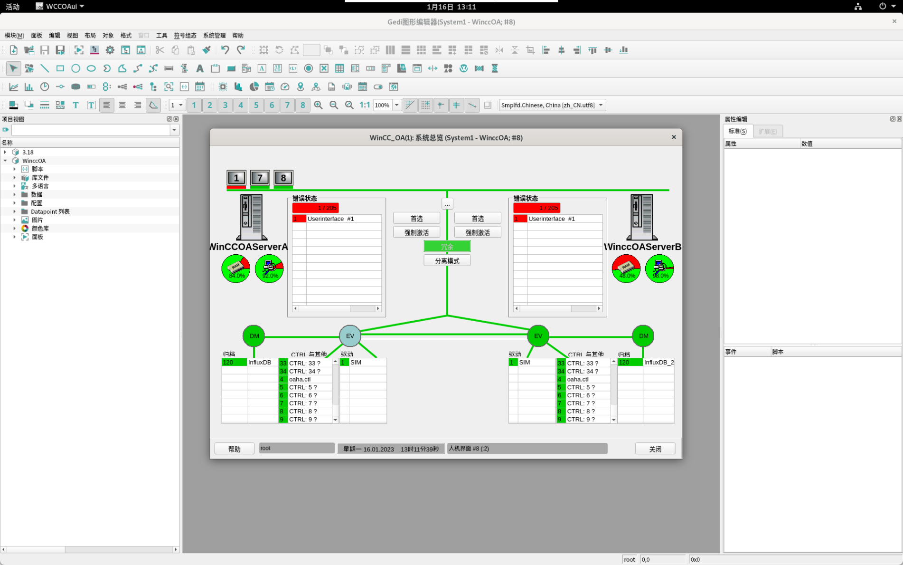Open project view filter dropdown
903x565 pixels.
(x=174, y=130)
